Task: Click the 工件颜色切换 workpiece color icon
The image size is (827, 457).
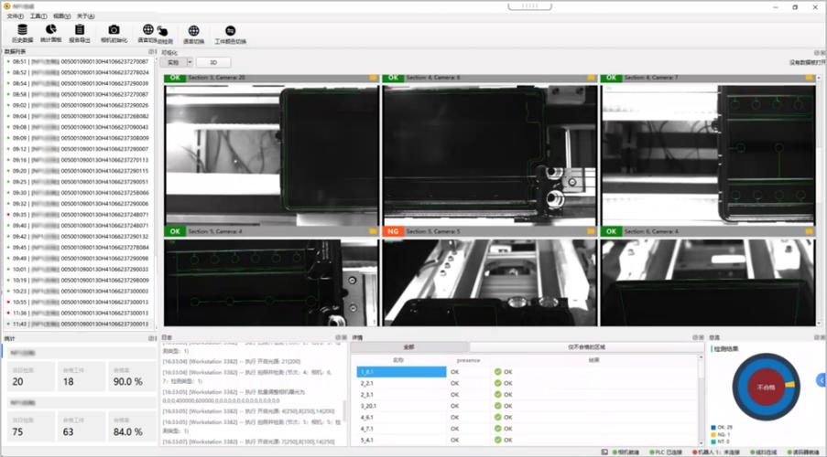Action: [x=230, y=34]
